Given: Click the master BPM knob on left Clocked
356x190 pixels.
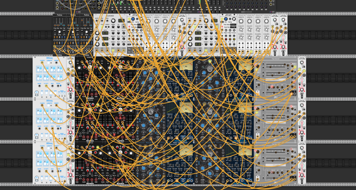Looking at the screenshot, I should pyautogui.click(x=113, y=20).
